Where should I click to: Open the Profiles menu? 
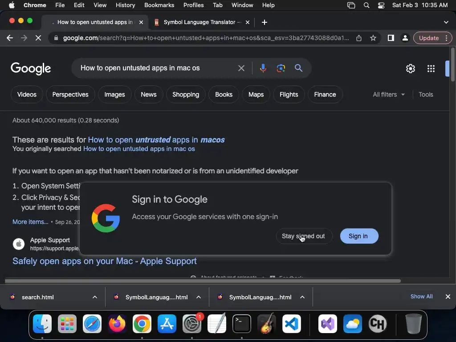(x=193, y=5)
